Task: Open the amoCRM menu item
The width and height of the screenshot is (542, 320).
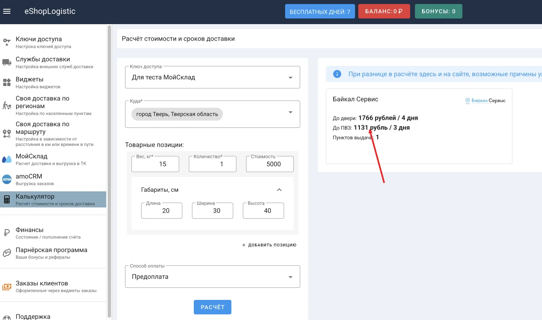Action: [x=53, y=179]
